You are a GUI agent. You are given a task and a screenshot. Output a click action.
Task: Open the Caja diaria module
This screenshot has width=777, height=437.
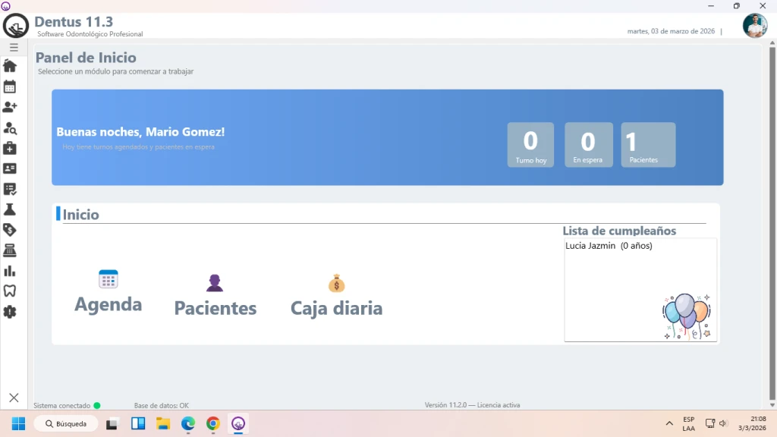[x=336, y=295]
